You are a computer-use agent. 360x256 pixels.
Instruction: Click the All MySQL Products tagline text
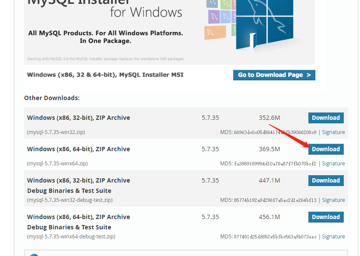pyautogui.click(x=106, y=37)
